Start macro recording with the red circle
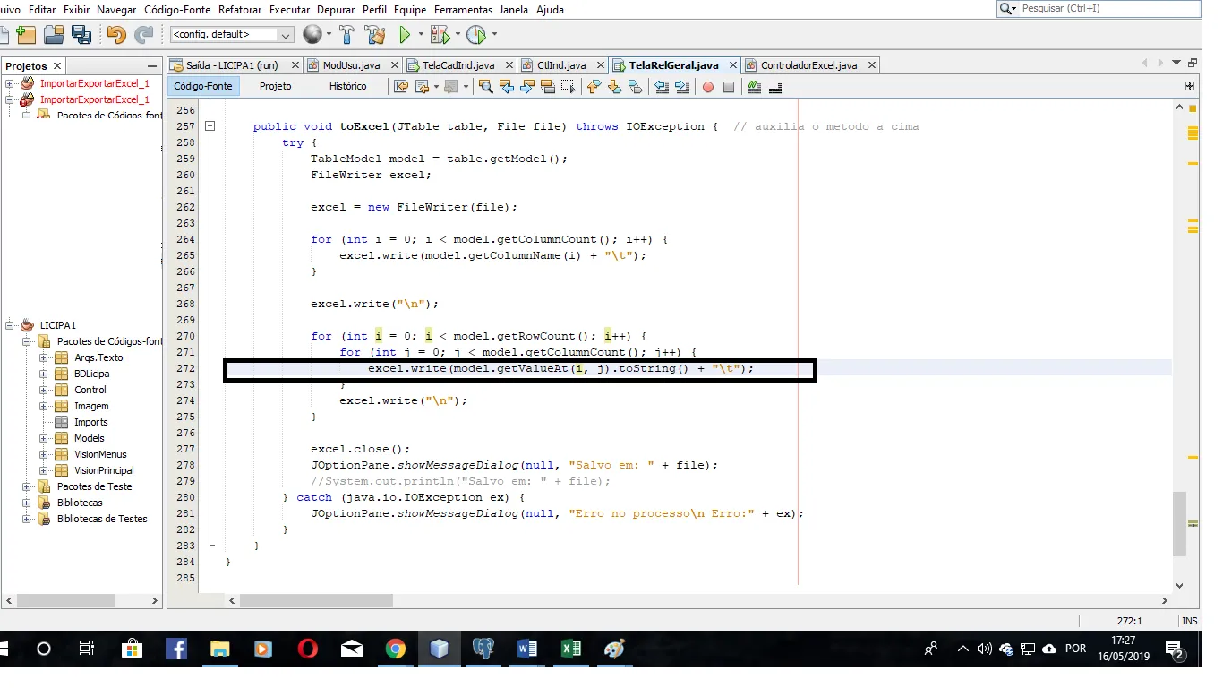Screen dimensions: 1223x688 point(707,87)
